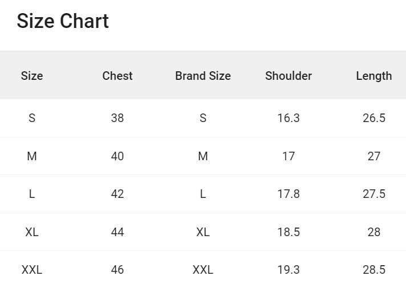Select the L size cell
The image size is (406, 296).
32,194
